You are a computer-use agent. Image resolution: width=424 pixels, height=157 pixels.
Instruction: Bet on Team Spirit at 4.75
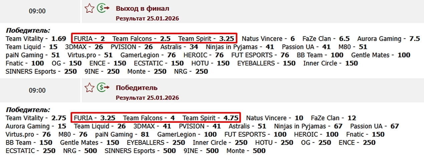(231, 118)
